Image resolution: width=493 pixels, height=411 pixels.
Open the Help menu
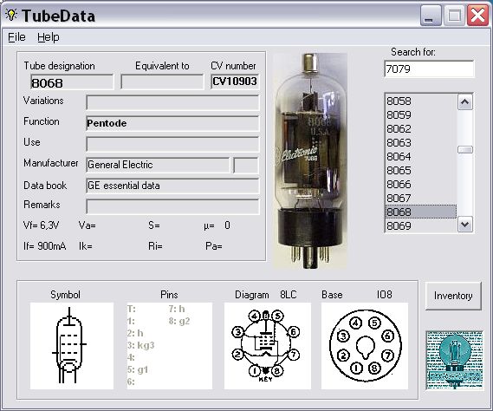49,37
